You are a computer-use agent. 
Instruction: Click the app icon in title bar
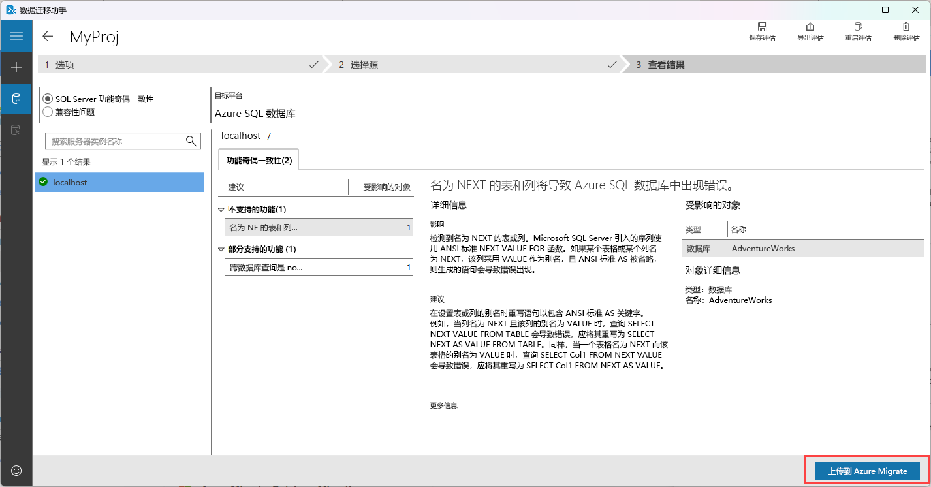click(x=10, y=10)
